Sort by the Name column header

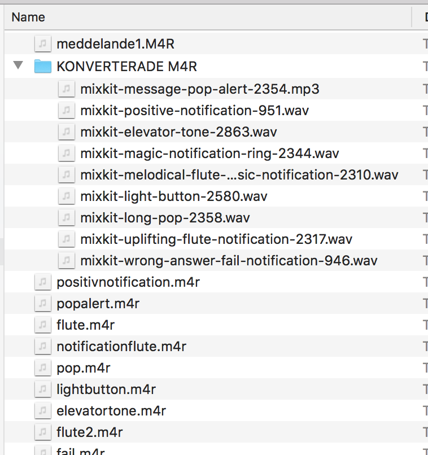pyautogui.click(x=28, y=17)
